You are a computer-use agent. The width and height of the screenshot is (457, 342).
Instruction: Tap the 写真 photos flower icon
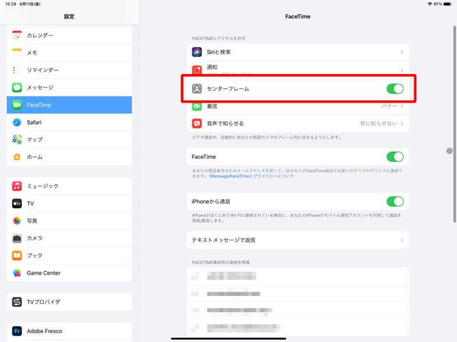pyautogui.click(x=17, y=221)
